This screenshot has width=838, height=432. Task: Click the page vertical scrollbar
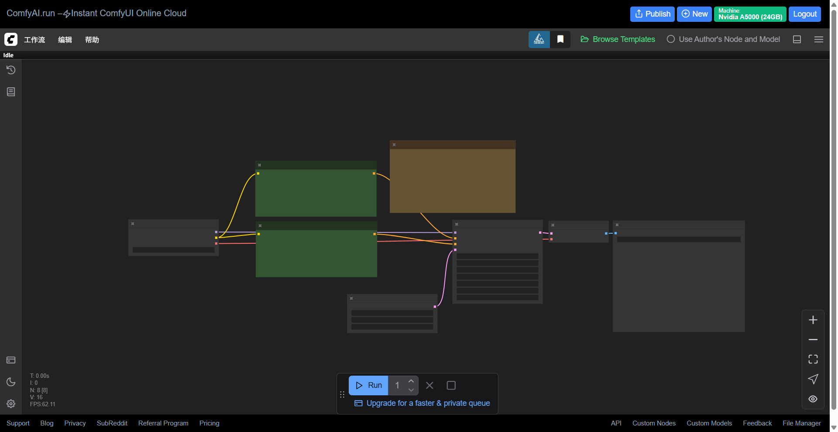pos(834,210)
